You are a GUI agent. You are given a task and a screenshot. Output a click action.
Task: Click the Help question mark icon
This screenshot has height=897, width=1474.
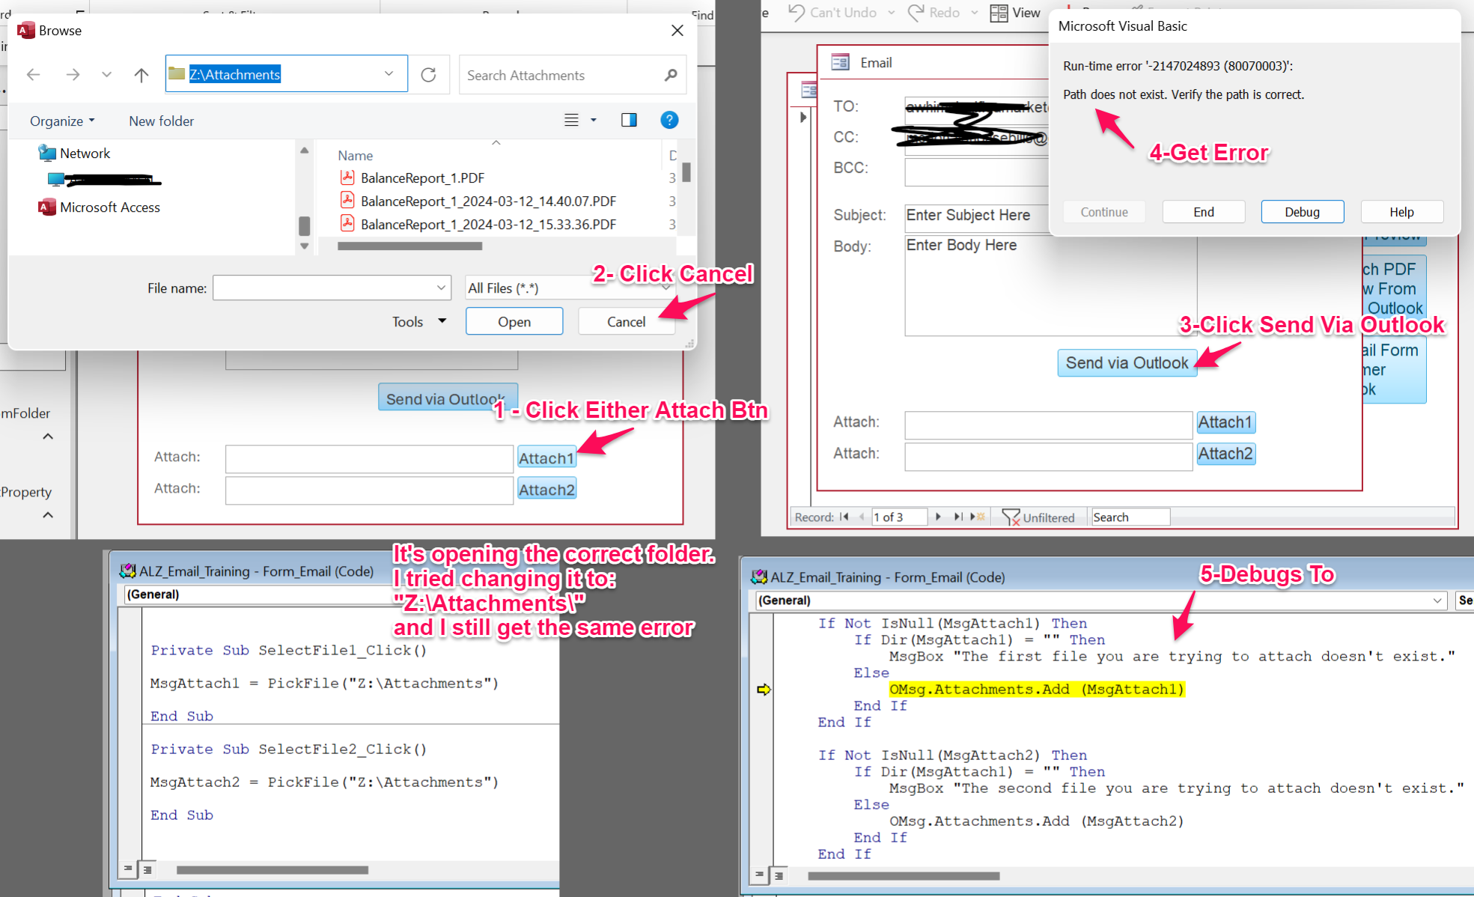(669, 121)
